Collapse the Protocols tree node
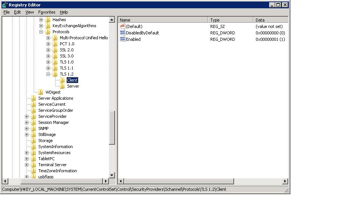This screenshot has width=363, height=204. (x=41, y=32)
